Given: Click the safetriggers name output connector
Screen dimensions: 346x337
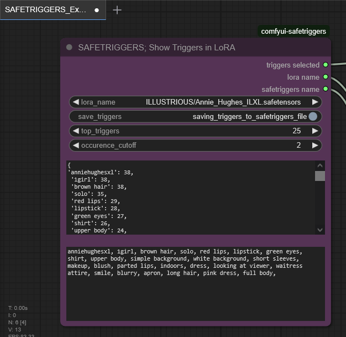Looking at the screenshot, I should [x=326, y=89].
